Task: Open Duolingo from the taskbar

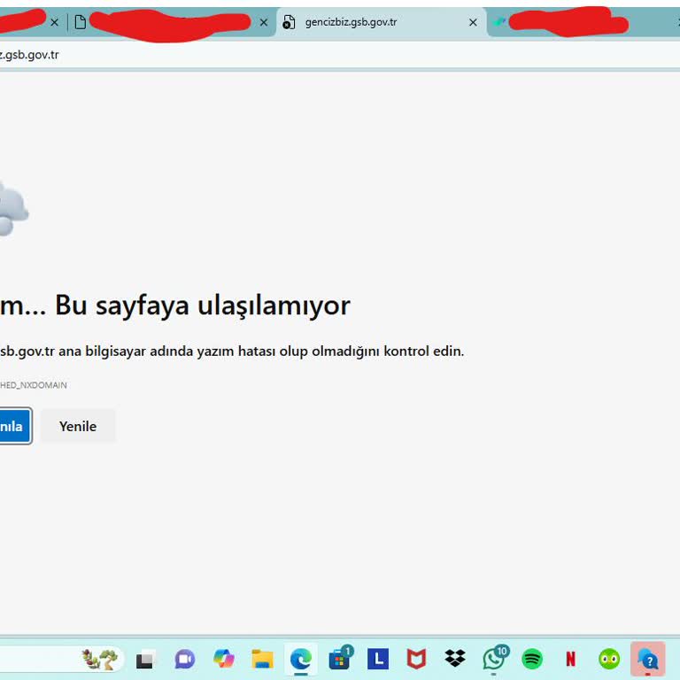Action: (609, 659)
